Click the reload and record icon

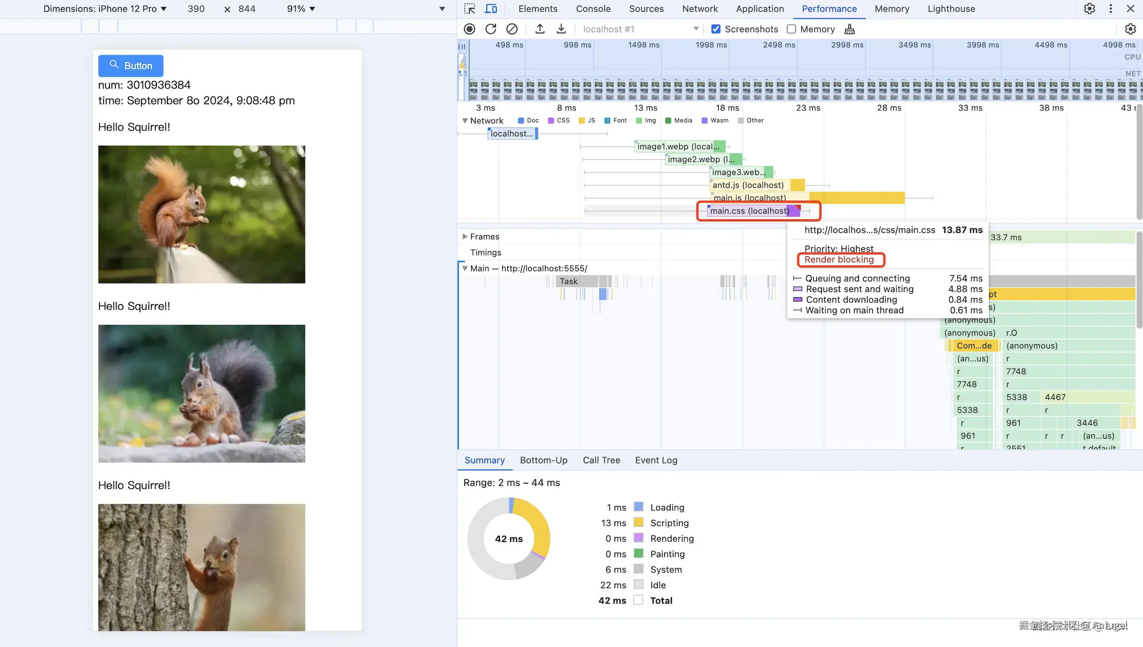pyautogui.click(x=491, y=29)
